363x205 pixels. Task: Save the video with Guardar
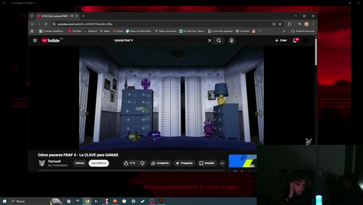(x=207, y=163)
